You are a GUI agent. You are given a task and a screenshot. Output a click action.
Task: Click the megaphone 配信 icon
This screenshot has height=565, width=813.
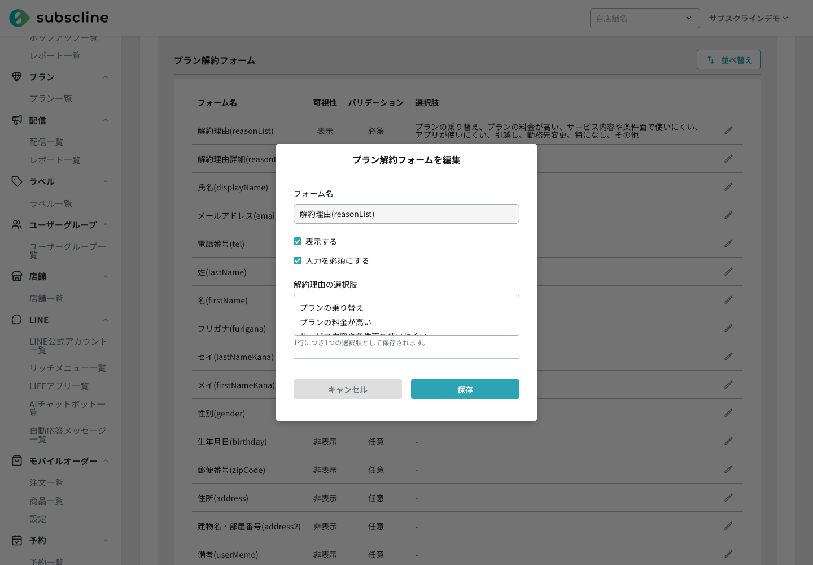(17, 120)
